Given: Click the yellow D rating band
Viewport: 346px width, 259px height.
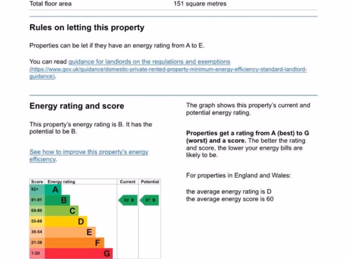Looking at the screenshot, I should click(66, 222).
